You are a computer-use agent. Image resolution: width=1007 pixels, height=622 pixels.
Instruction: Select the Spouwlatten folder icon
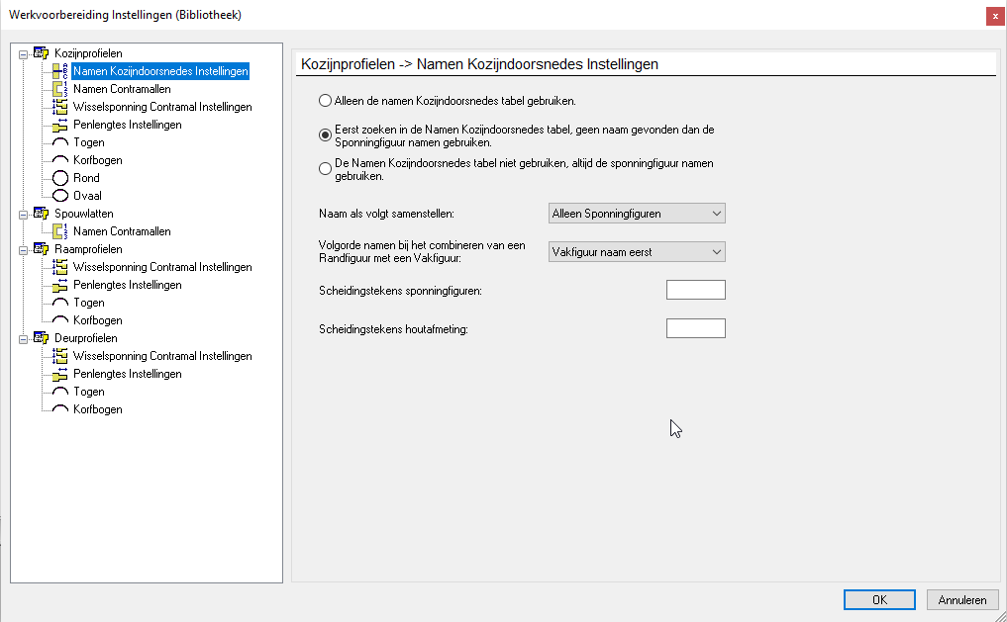pos(40,213)
